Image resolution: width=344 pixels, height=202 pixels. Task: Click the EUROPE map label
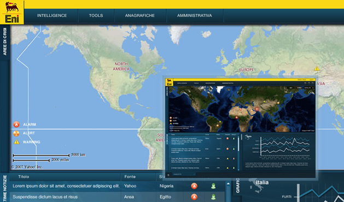246,70
